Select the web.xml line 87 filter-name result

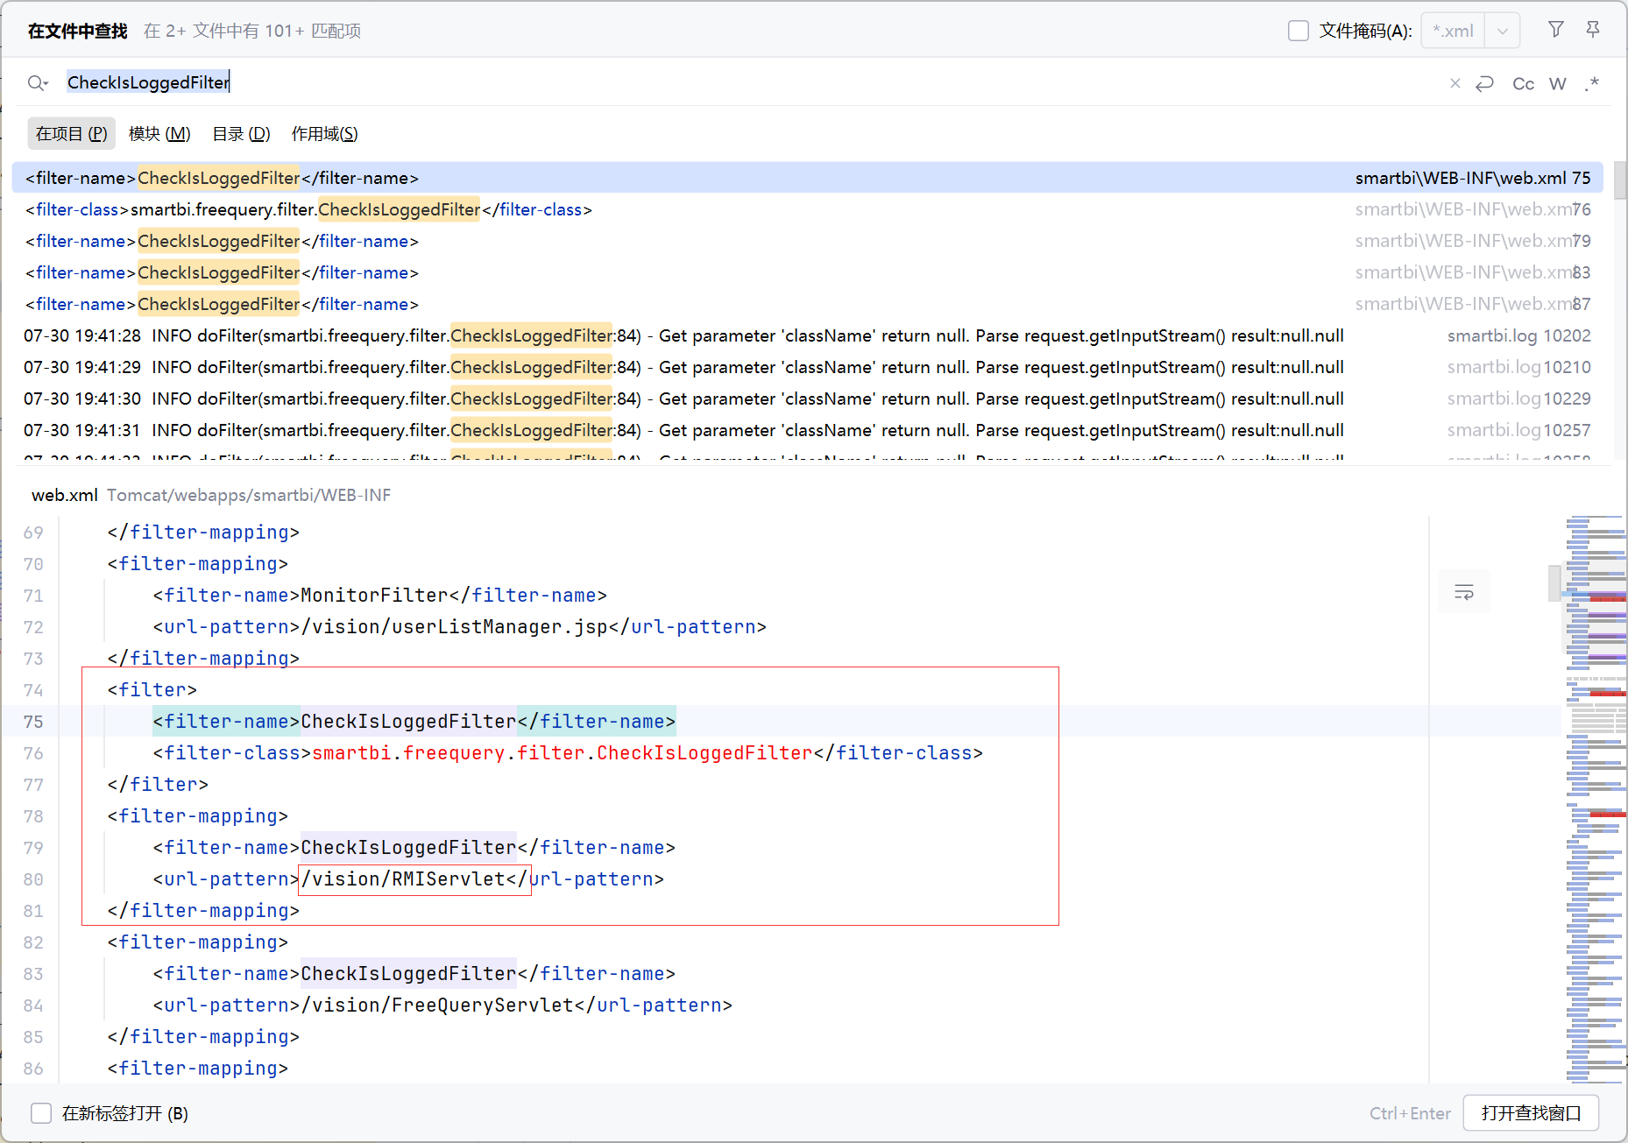807,304
